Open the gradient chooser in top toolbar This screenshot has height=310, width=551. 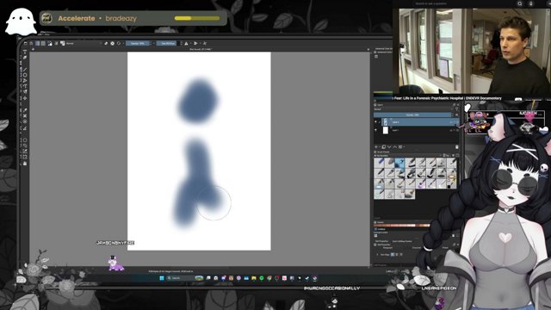(x=37, y=43)
